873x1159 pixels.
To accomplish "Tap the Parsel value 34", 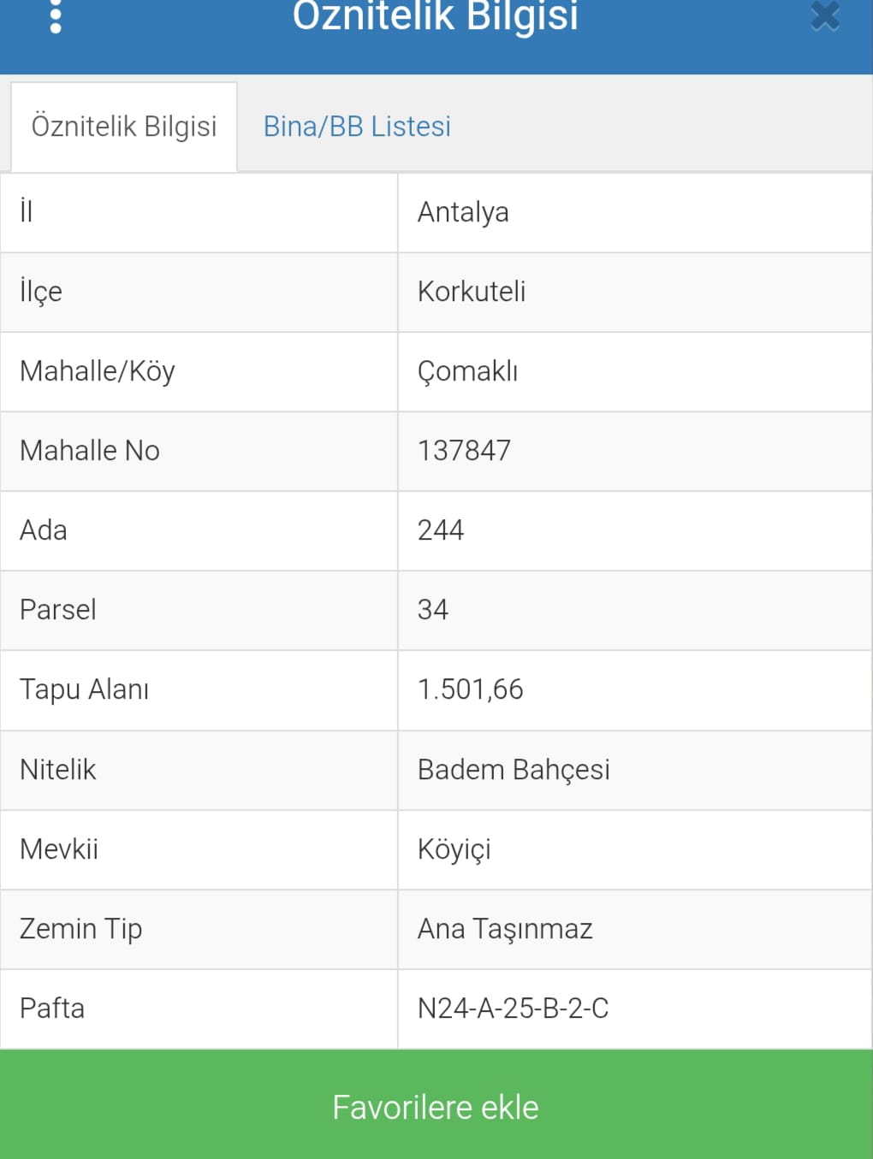I will 433,610.
